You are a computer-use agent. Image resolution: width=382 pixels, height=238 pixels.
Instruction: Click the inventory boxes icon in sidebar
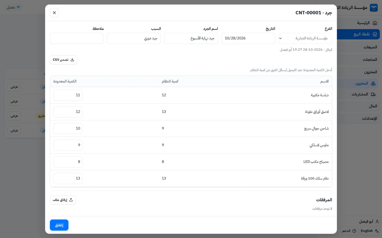pos(373,84)
